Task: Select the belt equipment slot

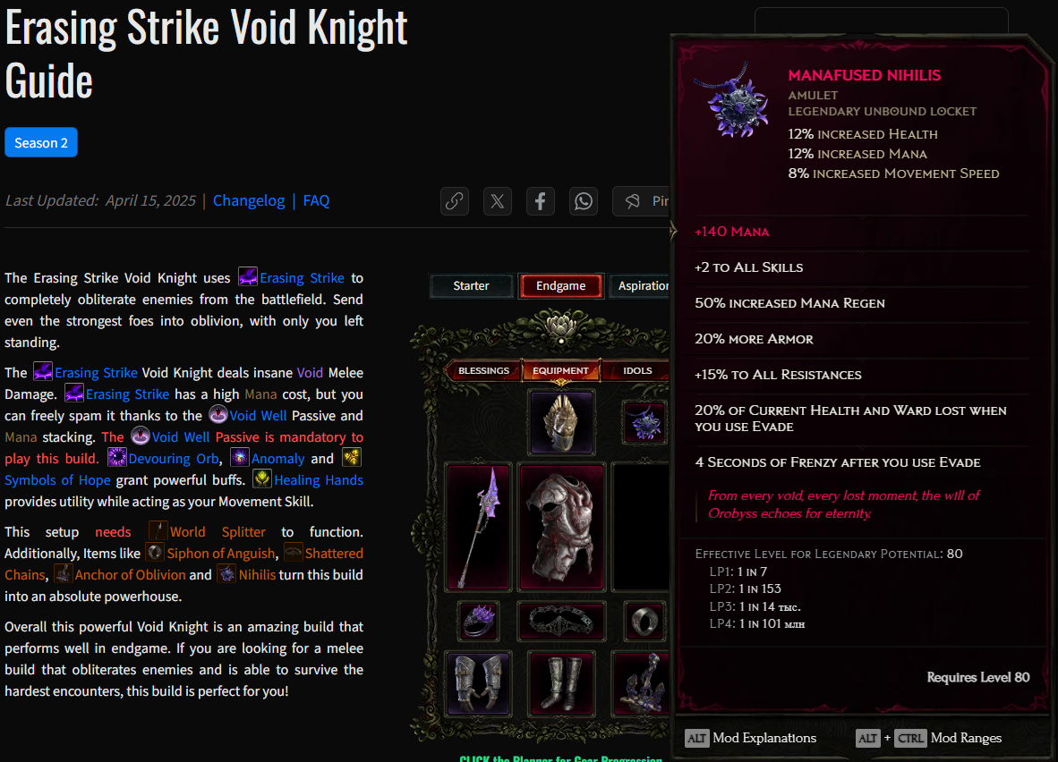Action: pyautogui.click(x=561, y=621)
